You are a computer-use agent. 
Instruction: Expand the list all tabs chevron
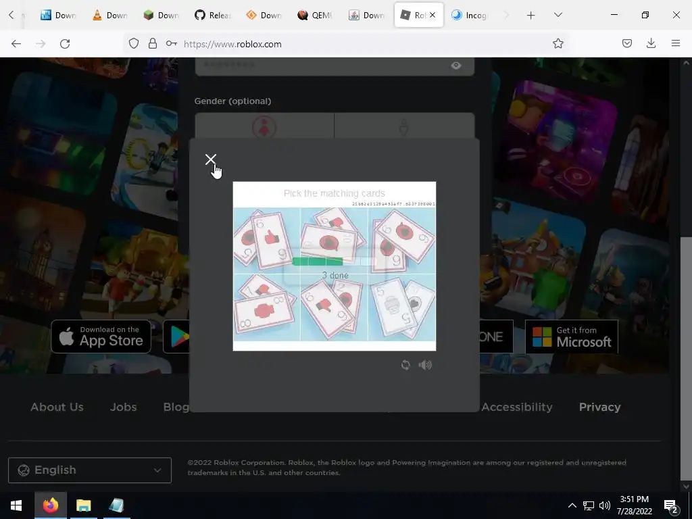[558, 15]
